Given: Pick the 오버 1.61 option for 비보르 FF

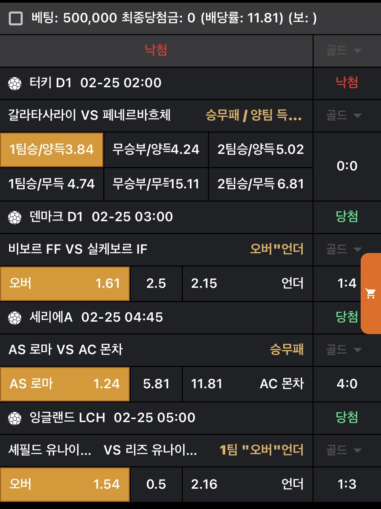Looking at the screenshot, I should (x=65, y=283).
